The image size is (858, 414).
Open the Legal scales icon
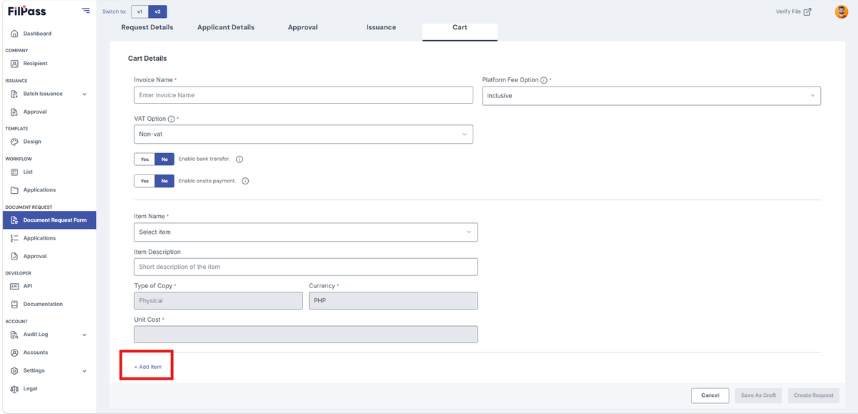[14, 389]
